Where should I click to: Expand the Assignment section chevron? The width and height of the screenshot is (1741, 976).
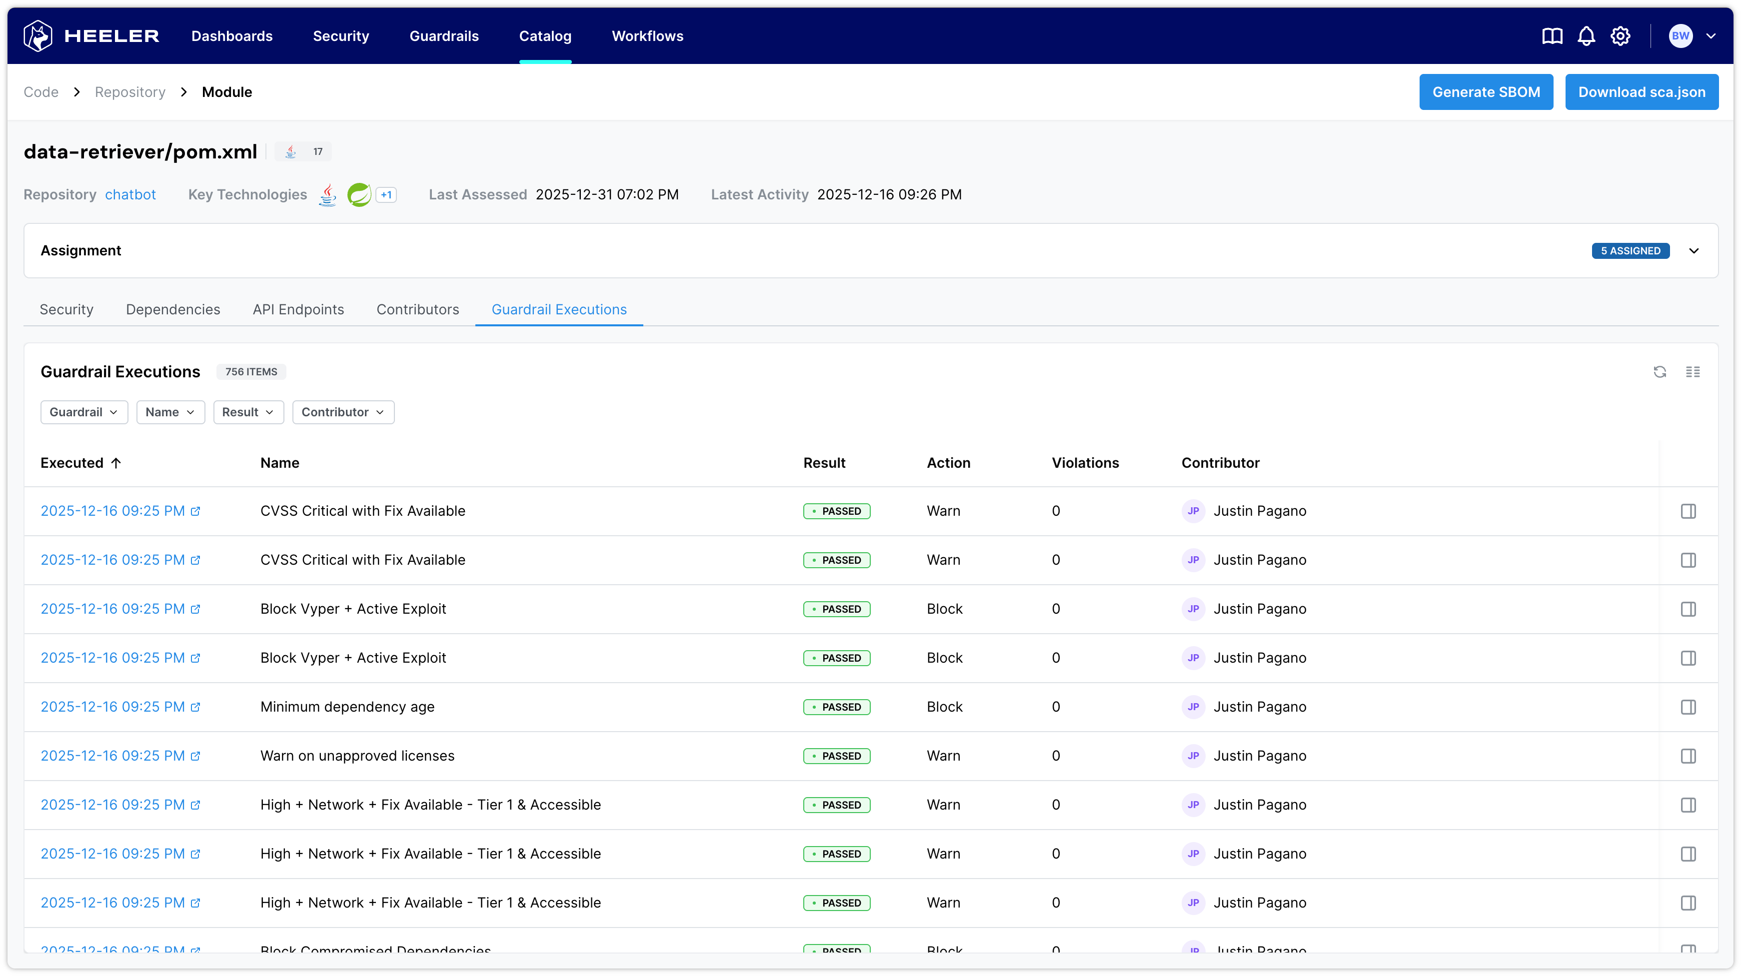[x=1694, y=251]
